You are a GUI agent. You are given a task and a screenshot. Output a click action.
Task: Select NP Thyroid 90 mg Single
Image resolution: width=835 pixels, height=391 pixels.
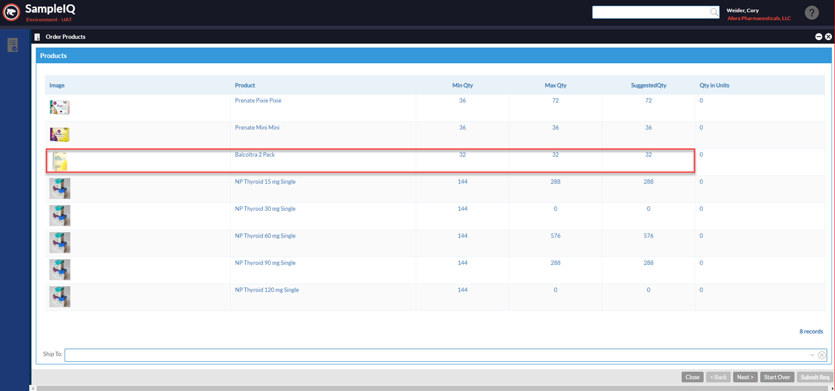(265, 263)
